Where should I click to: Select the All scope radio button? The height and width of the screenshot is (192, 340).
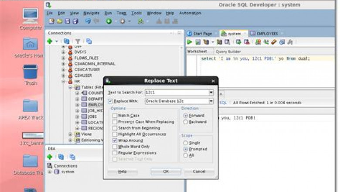186,155
